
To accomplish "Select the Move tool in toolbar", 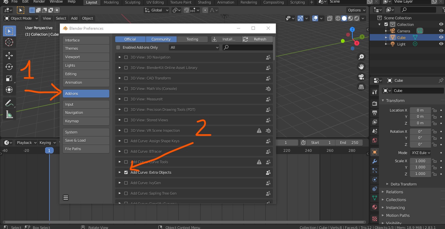I will [x=9, y=56].
